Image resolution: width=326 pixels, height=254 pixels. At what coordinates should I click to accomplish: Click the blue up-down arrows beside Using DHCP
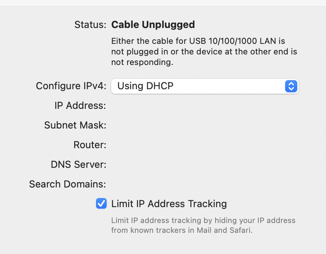(291, 86)
